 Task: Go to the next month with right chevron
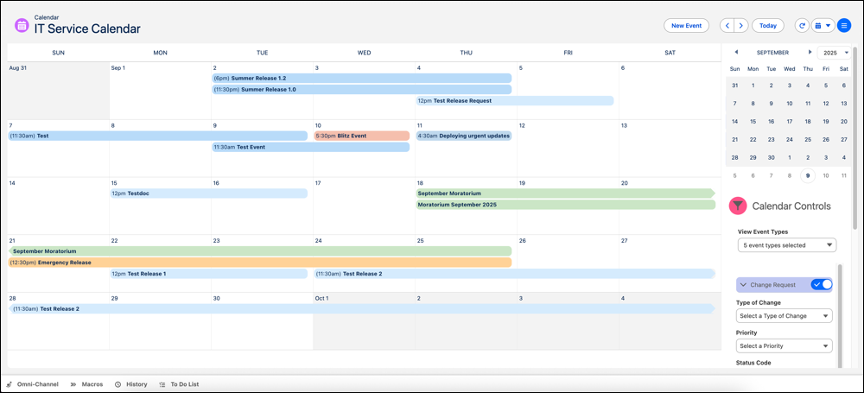(x=741, y=25)
